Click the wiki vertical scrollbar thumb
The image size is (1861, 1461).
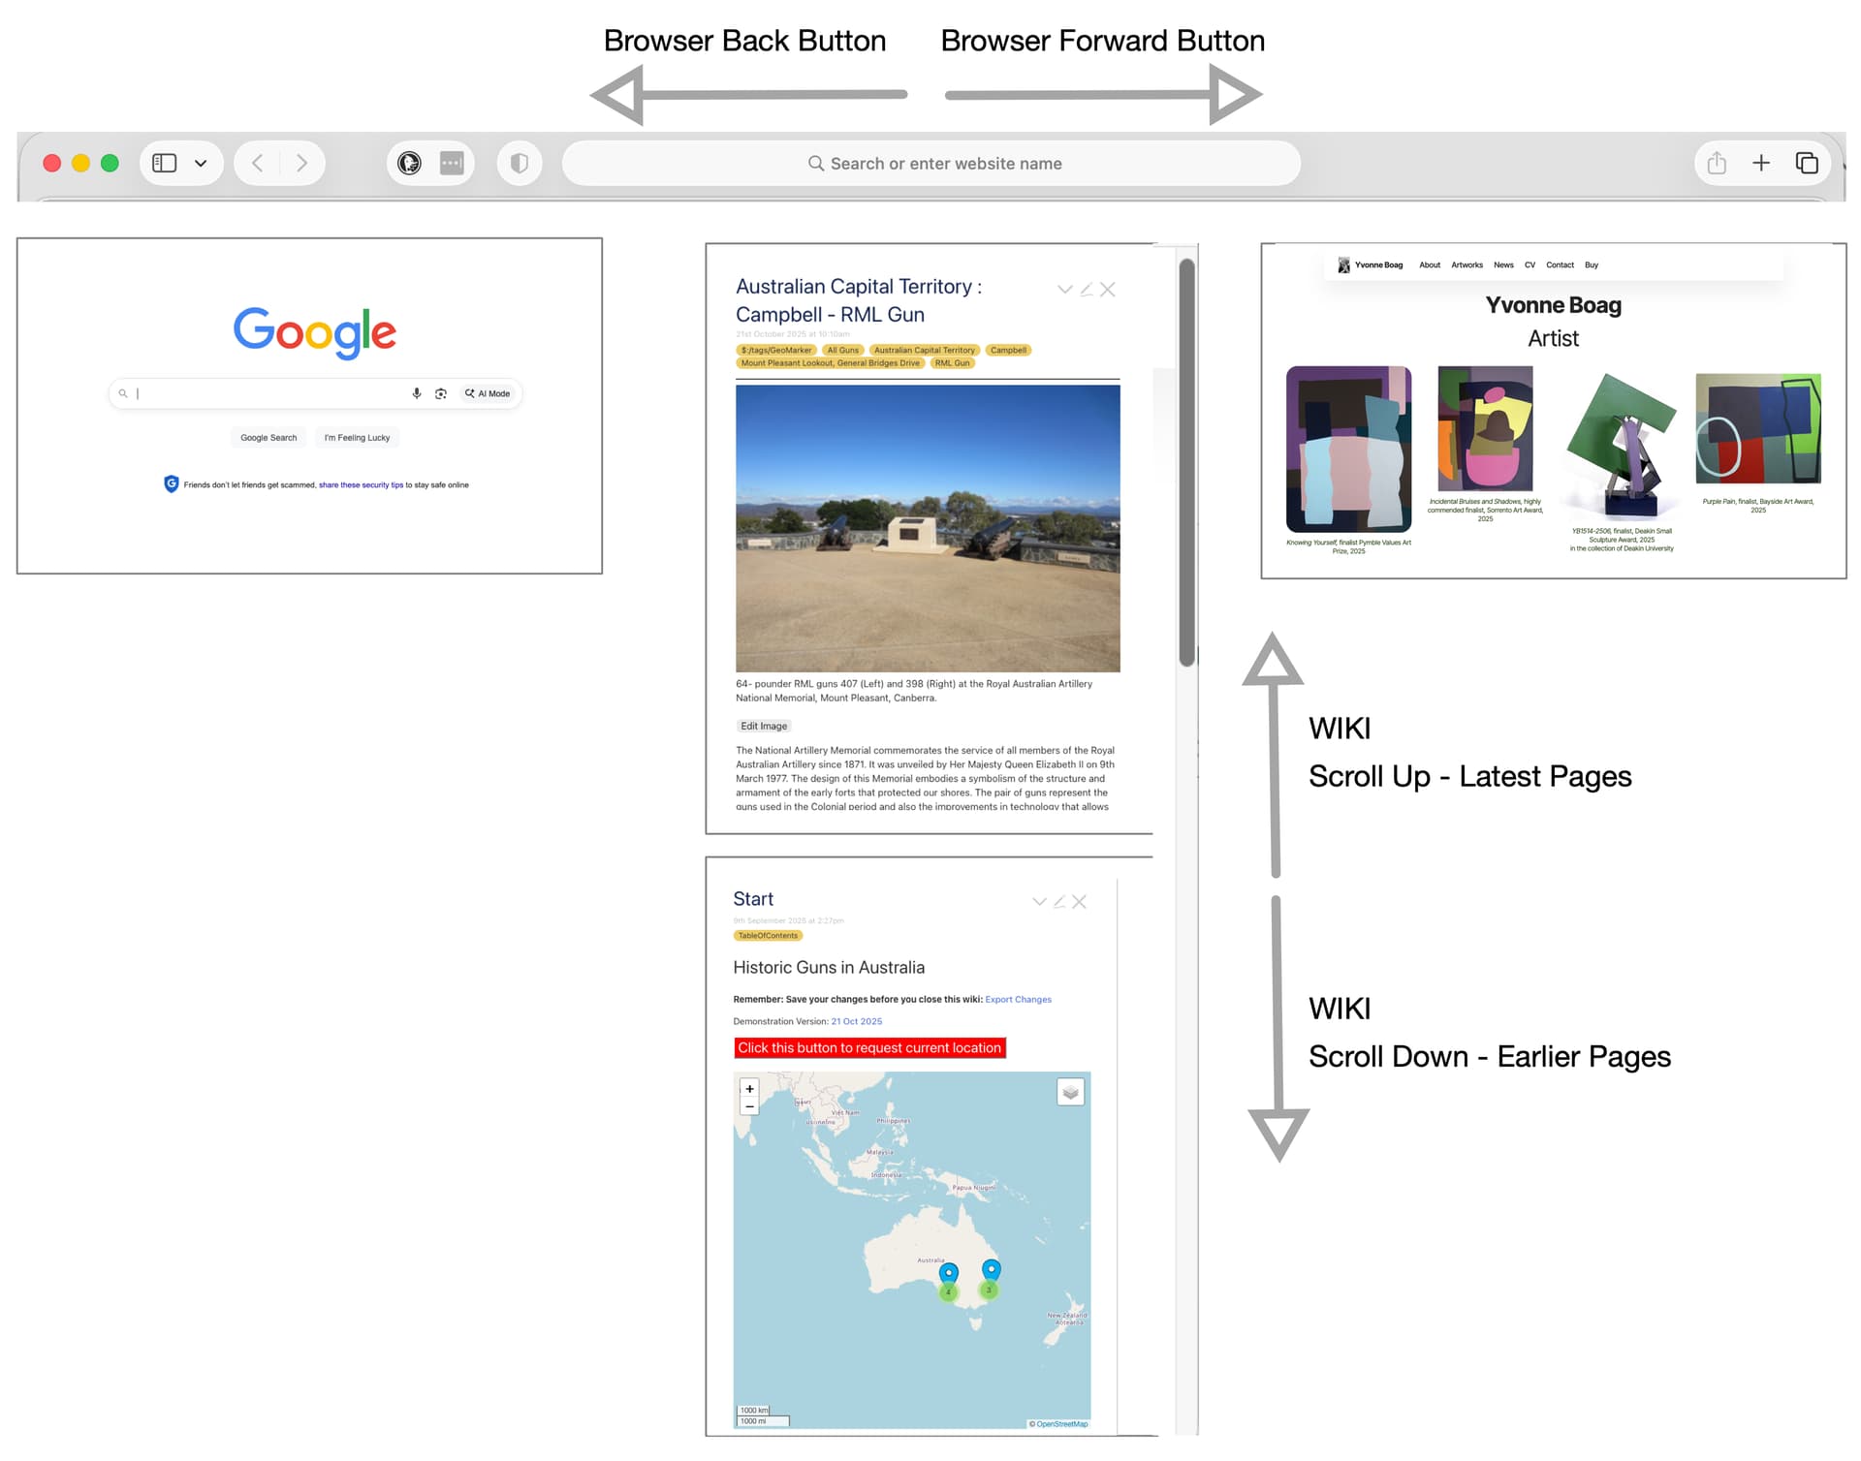(1186, 463)
